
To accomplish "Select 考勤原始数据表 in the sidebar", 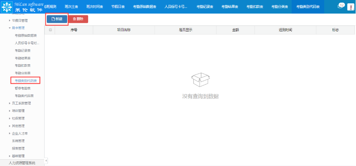I will click(x=25, y=35).
